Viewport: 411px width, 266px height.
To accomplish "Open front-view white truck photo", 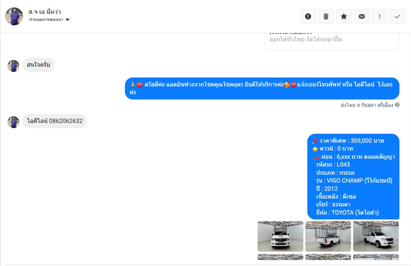I will [280, 237].
